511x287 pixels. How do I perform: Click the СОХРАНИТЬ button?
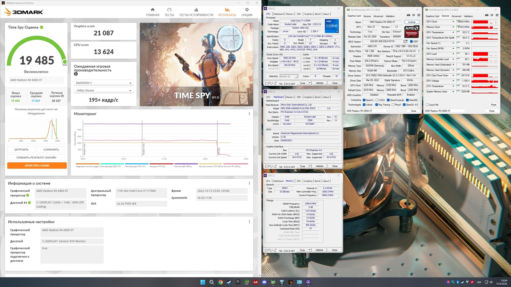point(51,150)
